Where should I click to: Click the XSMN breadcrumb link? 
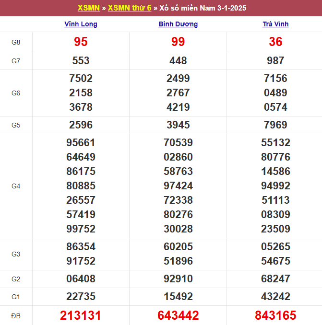click(89, 8)
